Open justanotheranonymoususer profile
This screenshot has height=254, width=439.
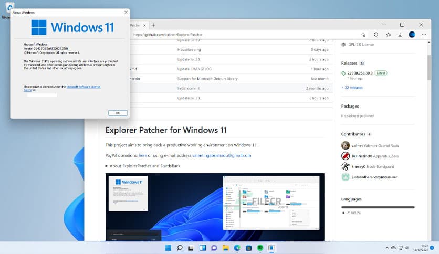pyautogui.click(x=374, y=177)
